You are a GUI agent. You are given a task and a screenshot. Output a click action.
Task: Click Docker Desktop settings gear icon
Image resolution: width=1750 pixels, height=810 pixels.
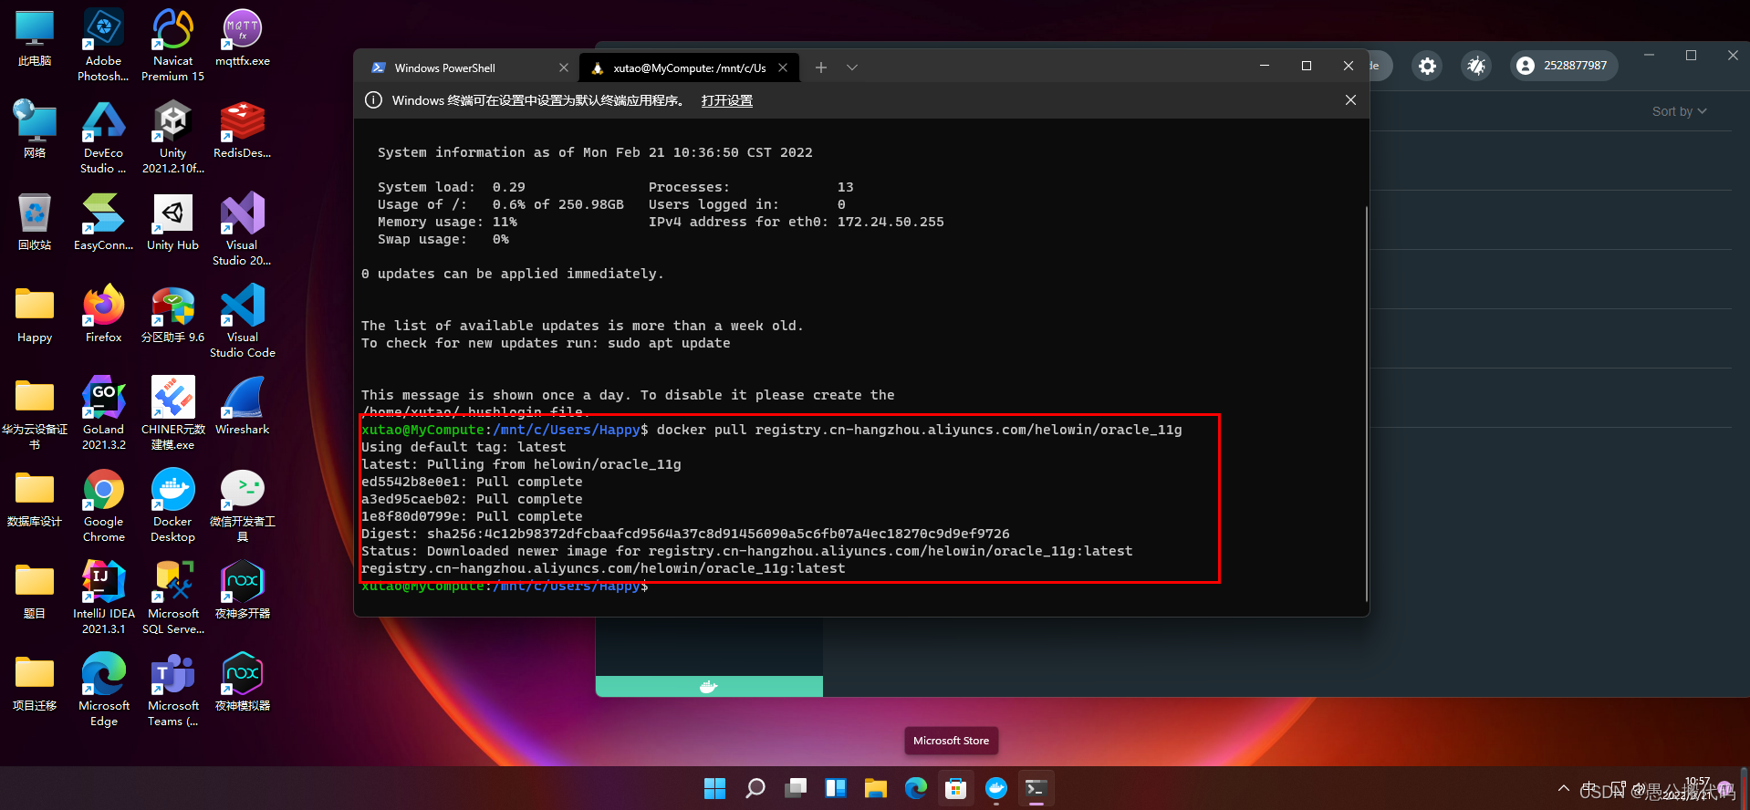tap(1427, 66)
